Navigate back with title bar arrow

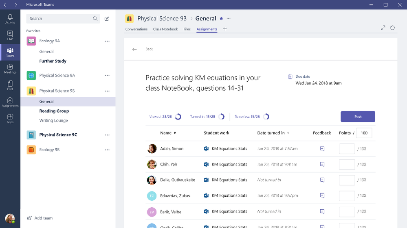click(x=5, y=4)
